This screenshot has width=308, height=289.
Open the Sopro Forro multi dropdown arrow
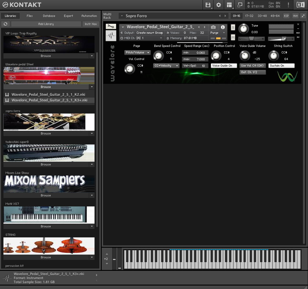coord(122,16)
